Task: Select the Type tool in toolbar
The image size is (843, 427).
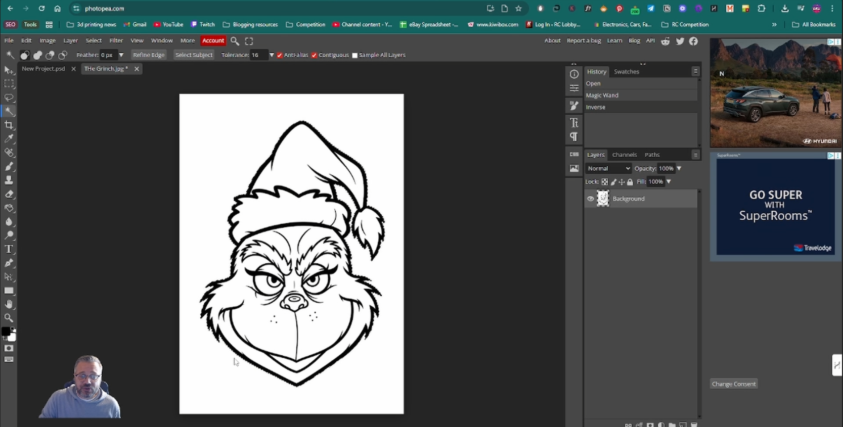Action: click(9, 249)
